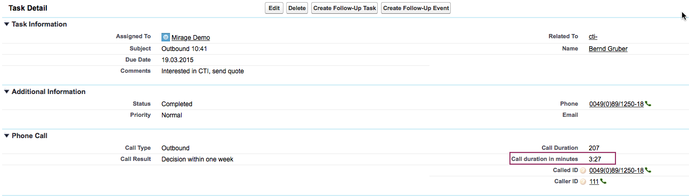Screen dimensions: 689x196
Task: Click Create Follow-Up Task button
Action: 345,8
